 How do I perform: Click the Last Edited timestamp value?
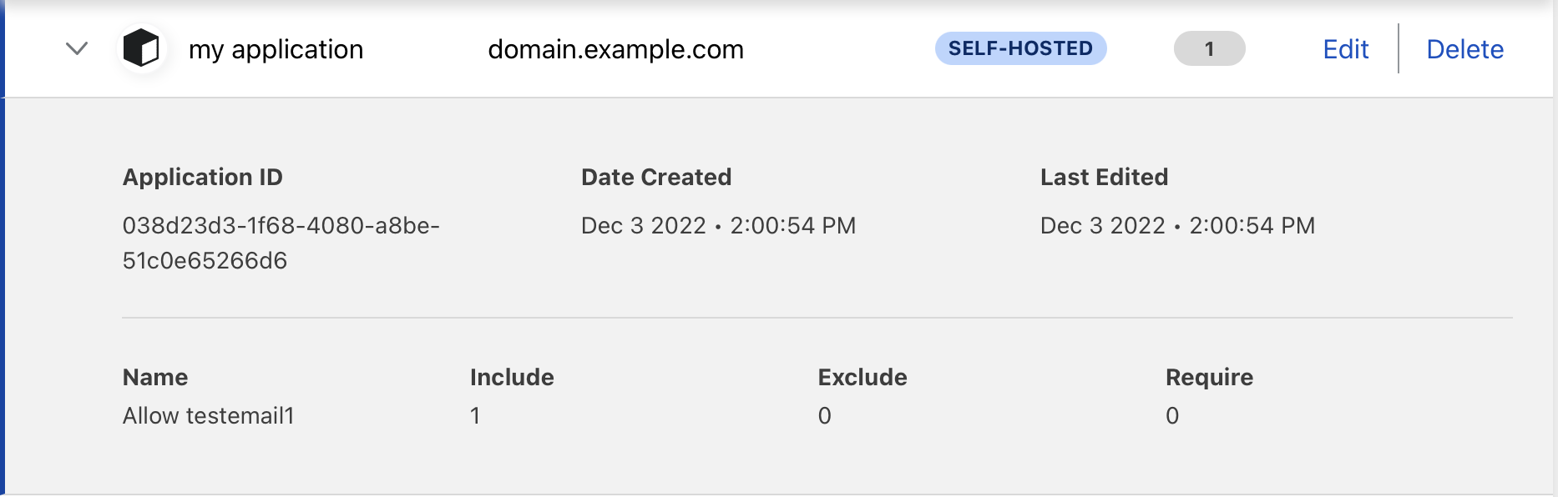click(x=1177, y=225)
